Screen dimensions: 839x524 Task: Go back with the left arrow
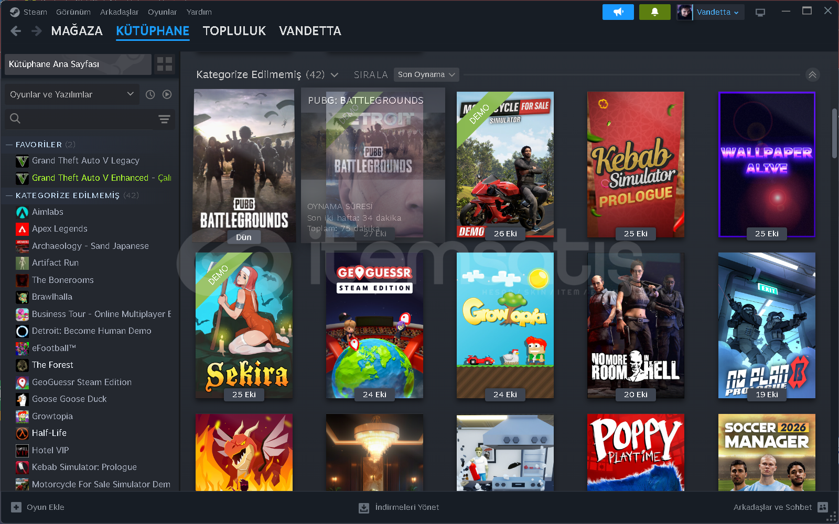[x=16, y=31]
